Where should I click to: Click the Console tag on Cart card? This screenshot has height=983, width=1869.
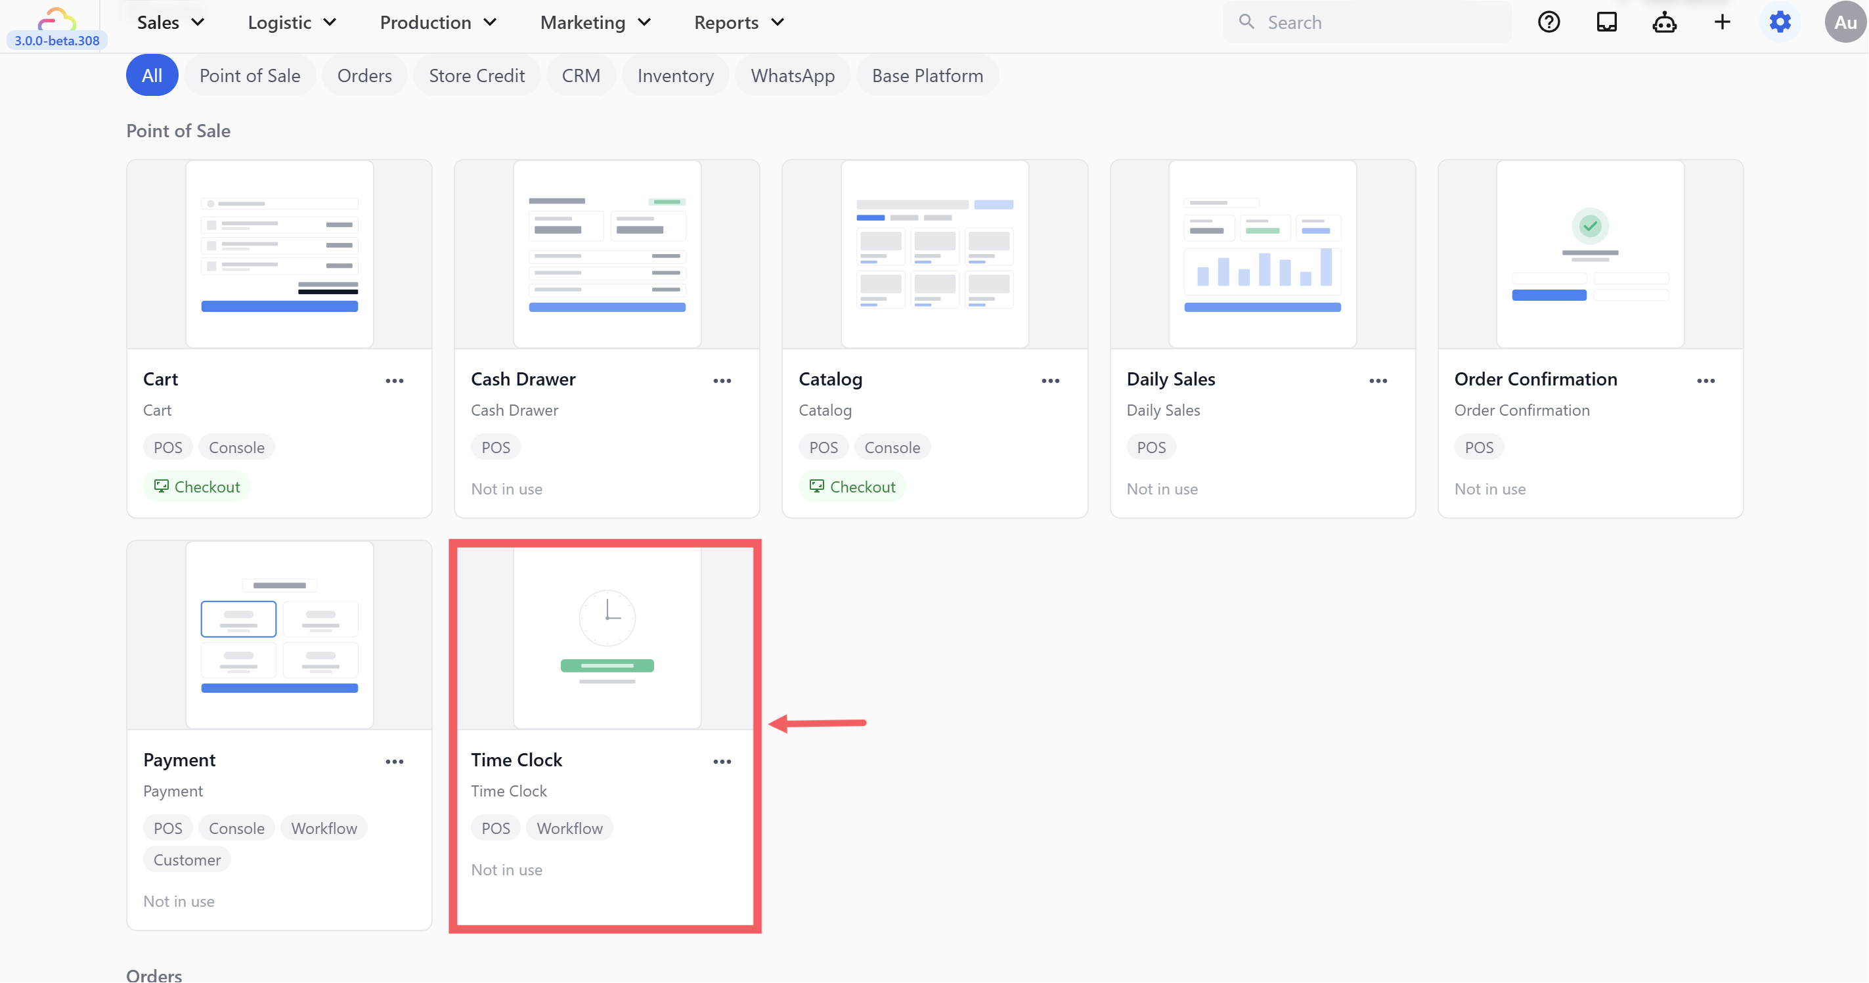coord(236,448)
